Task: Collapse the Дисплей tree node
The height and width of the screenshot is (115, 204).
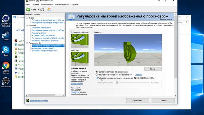Action: pyautogui.click(x=27, y=26)
